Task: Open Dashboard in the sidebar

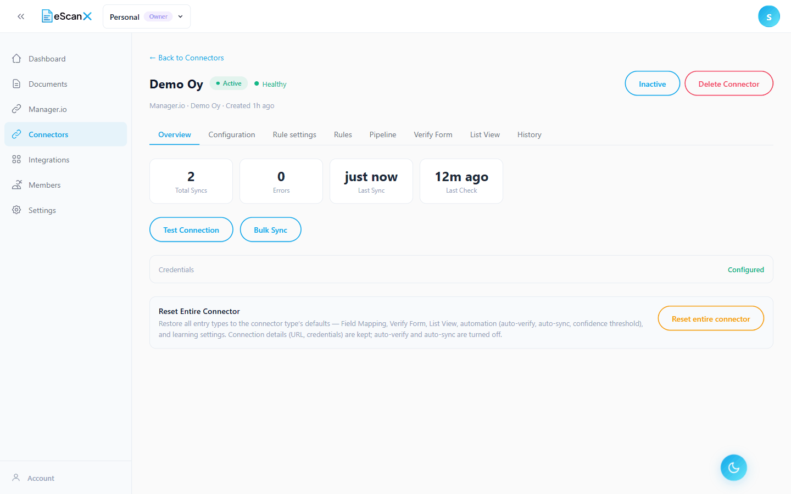Action: click(65, 59)
